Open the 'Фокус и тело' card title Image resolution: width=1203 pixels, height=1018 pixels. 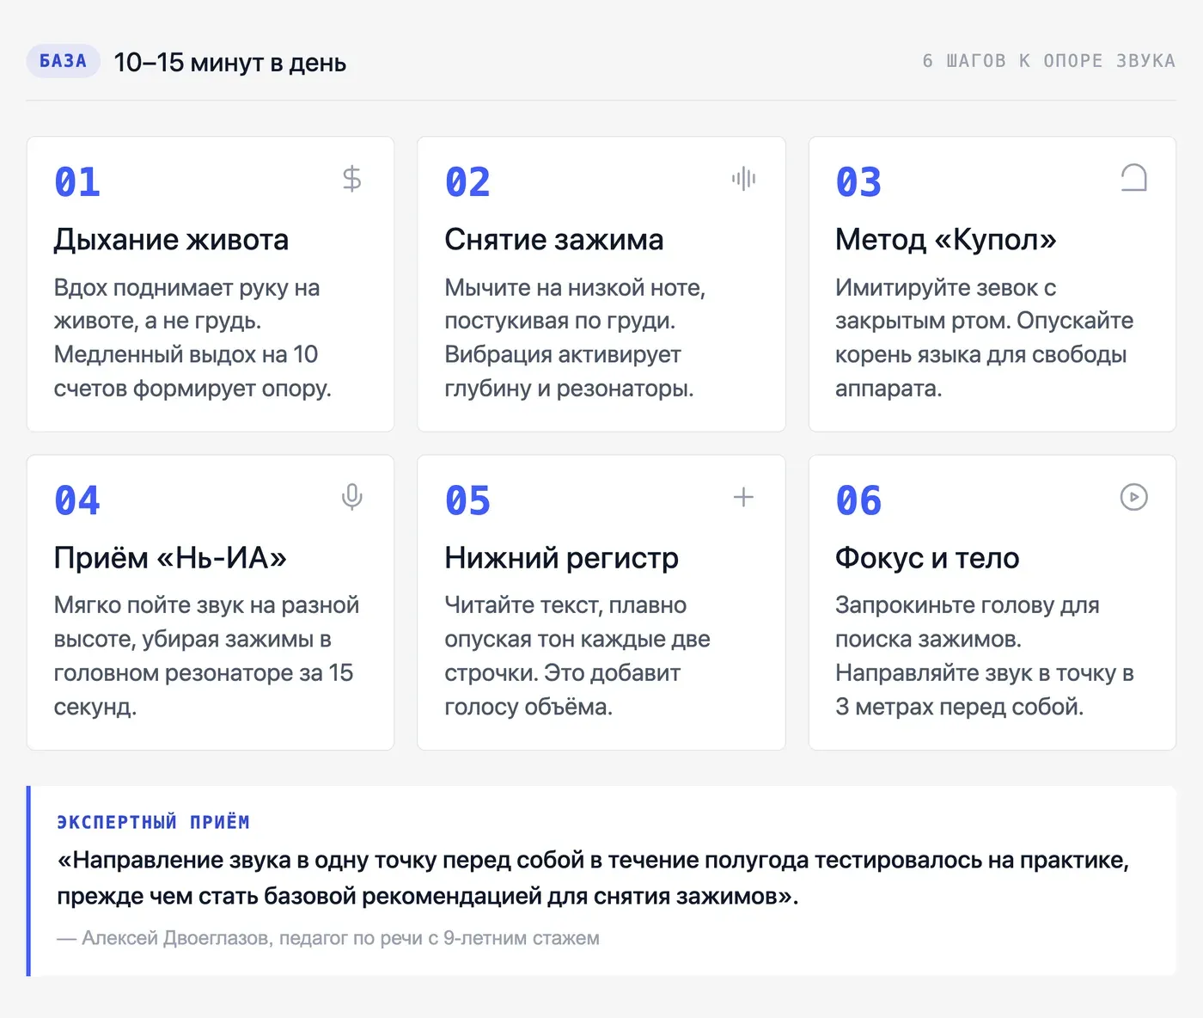[x=928, y=558]
